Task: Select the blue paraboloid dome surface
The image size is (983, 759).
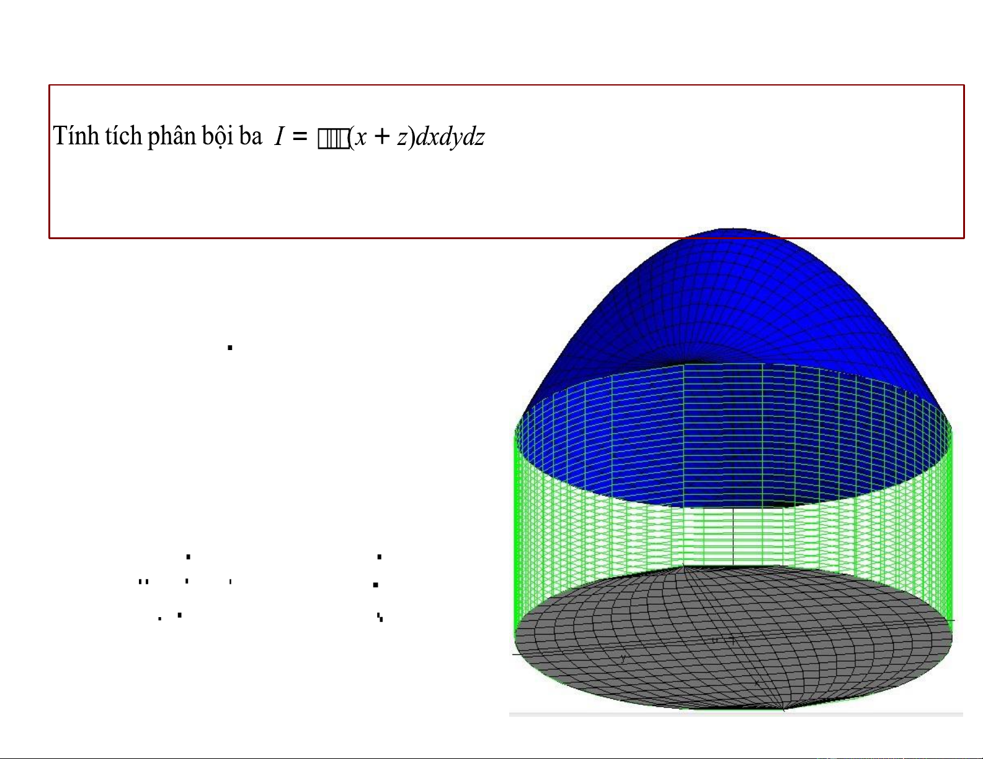Action: [x=732, y=297]
